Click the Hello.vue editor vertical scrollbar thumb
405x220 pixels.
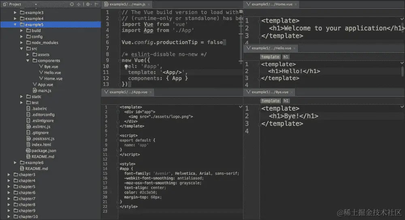pos(403,72)
